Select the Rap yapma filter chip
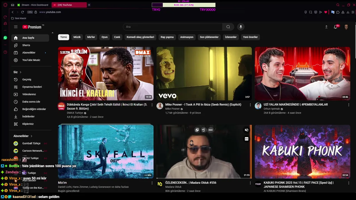This screenshot has height=200, width=356. coord(167,37)
